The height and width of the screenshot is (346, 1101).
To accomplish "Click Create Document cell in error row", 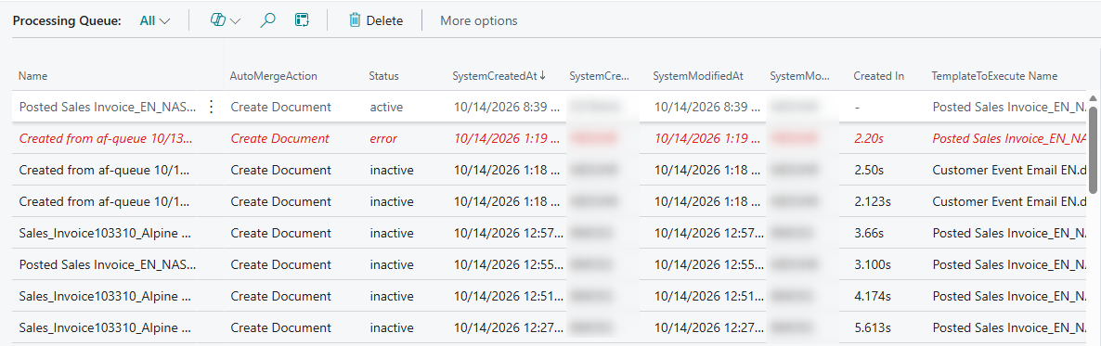I will point(280,138).
